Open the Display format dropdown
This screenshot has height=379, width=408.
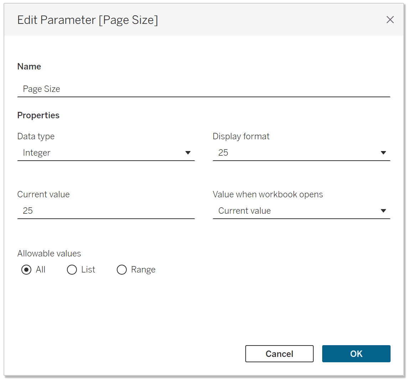pyautogui.click(x=301, y=153)
